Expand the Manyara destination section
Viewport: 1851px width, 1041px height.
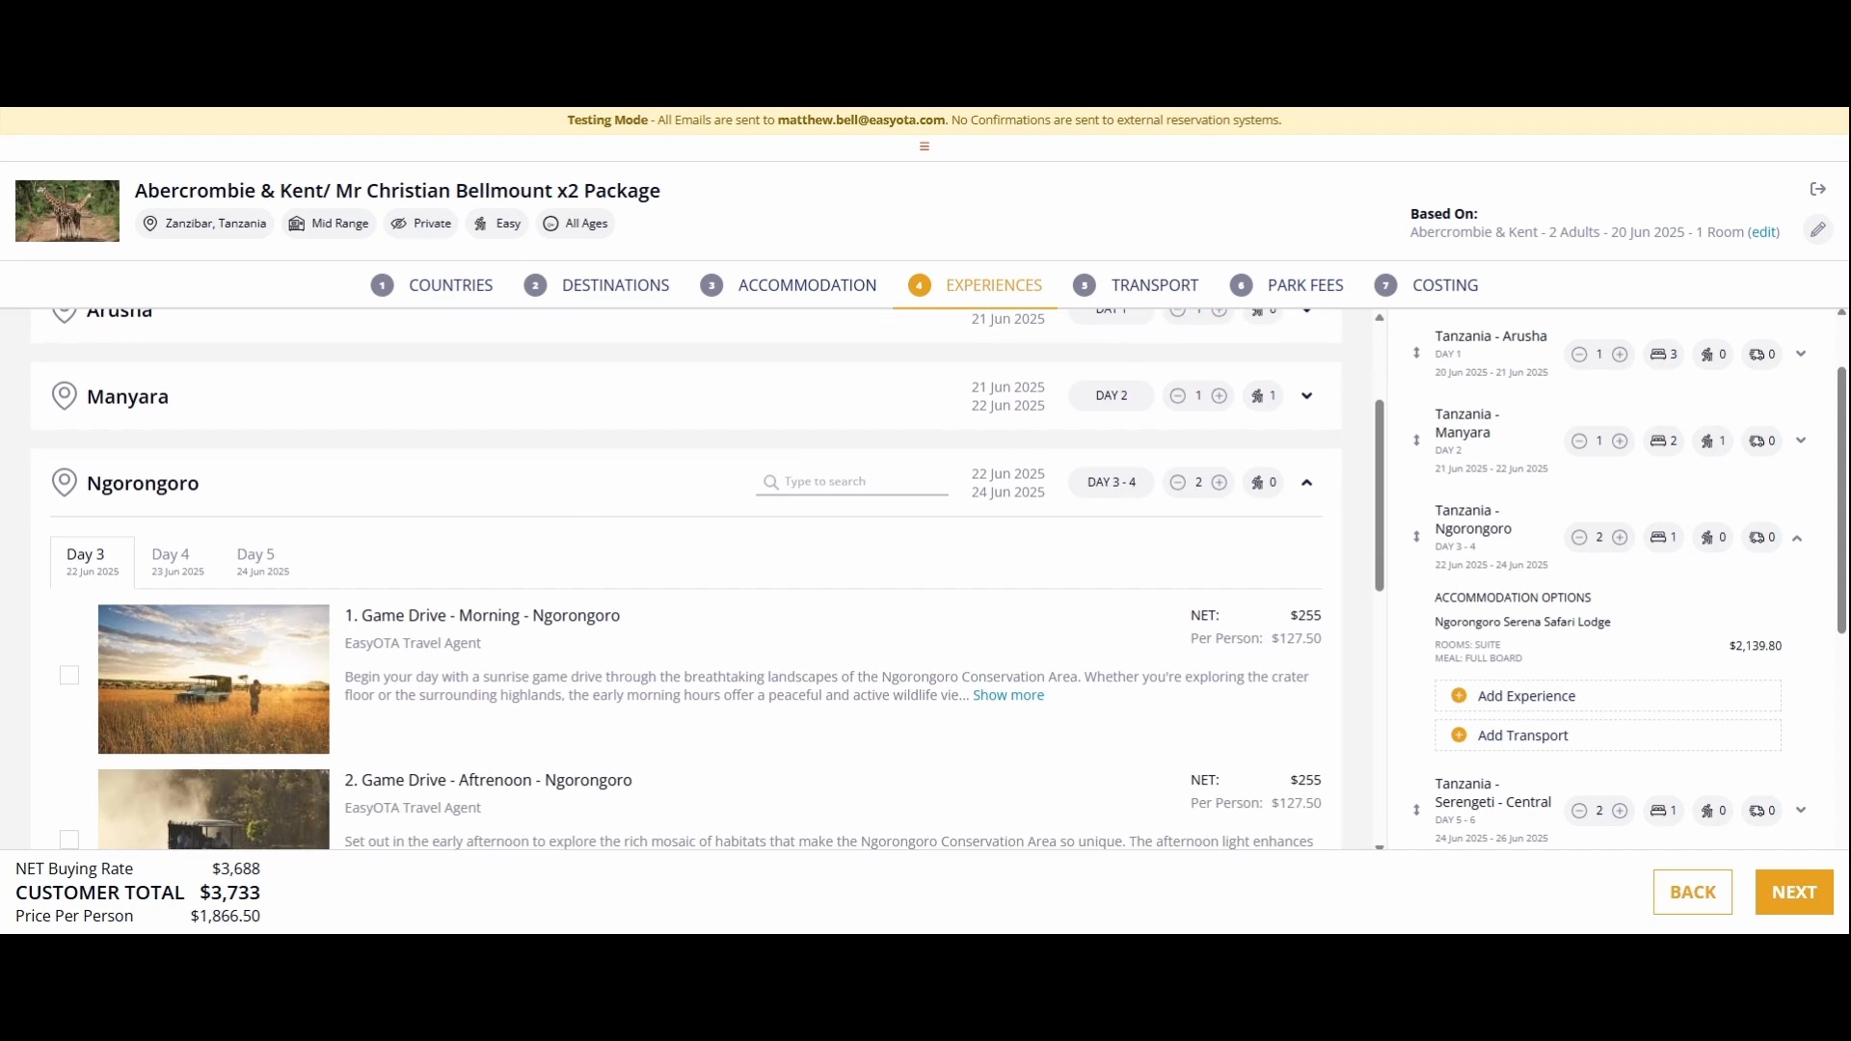point(1307,396)
